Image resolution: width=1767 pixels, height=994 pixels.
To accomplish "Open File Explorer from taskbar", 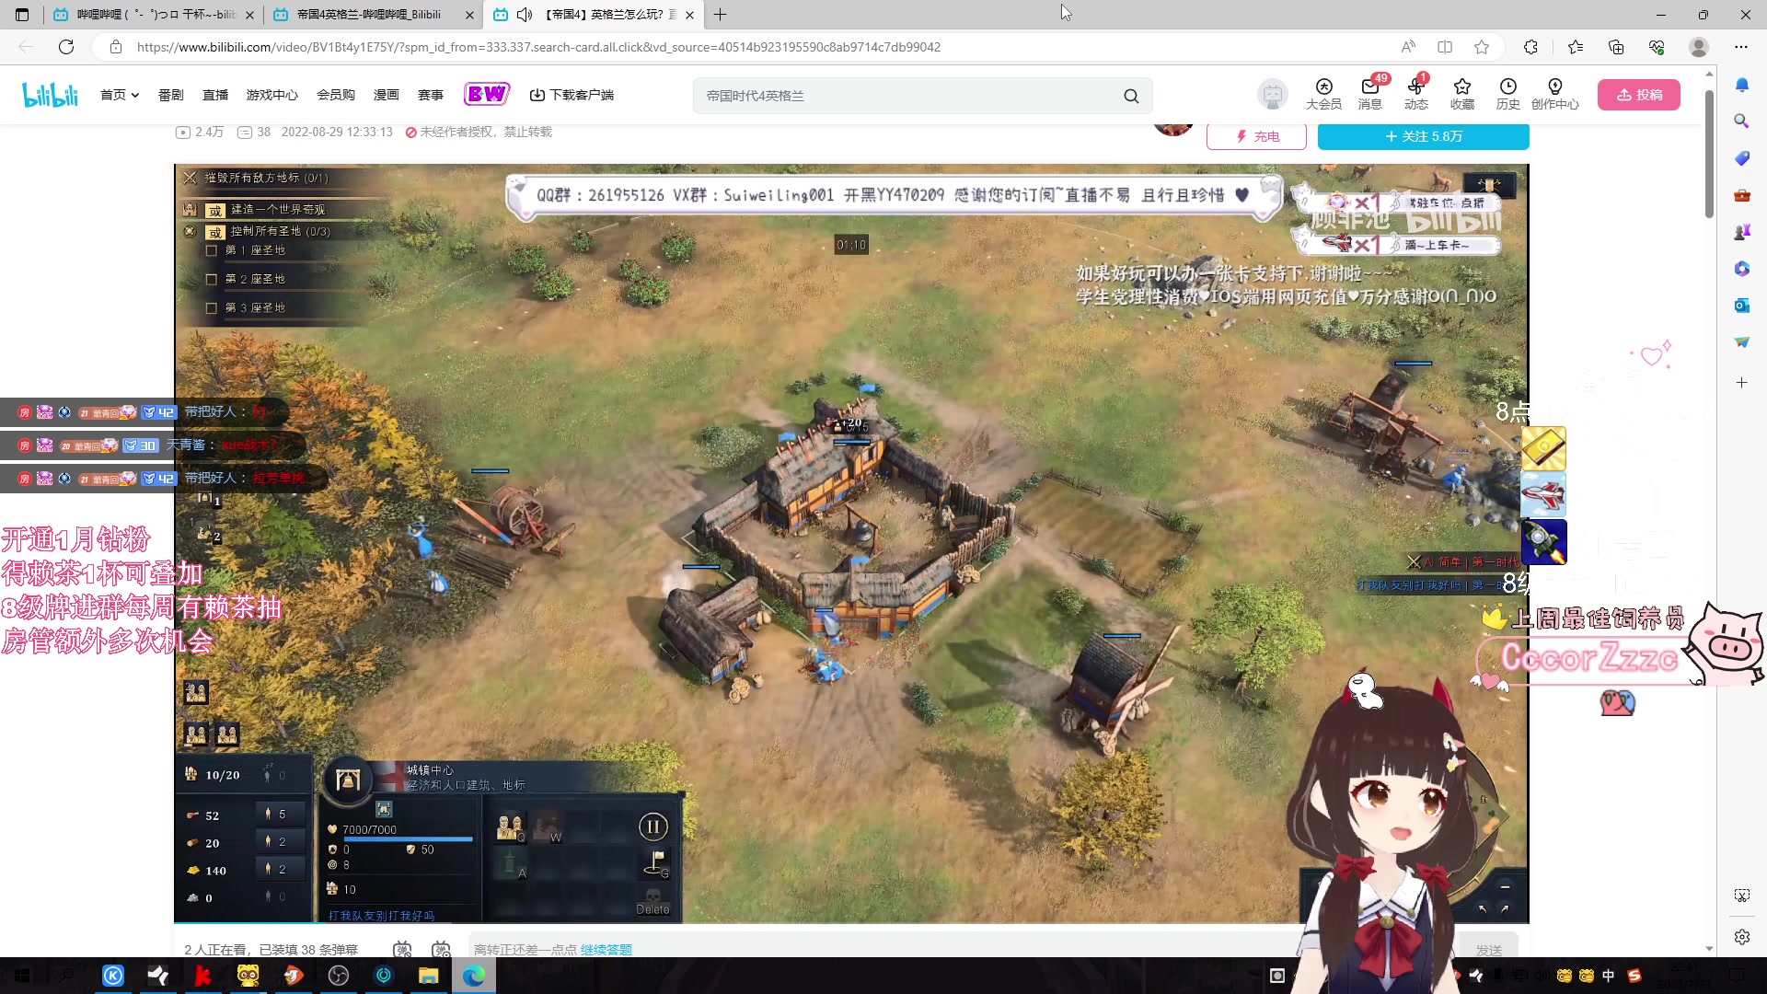I will [x=429, y=976].
